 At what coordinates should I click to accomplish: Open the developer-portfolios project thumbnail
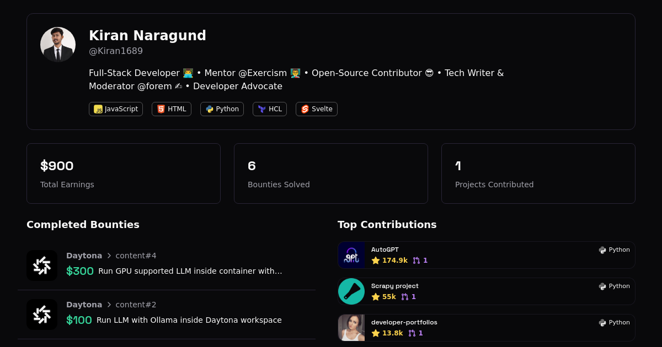pyautogui.click(x=351, y=328)
